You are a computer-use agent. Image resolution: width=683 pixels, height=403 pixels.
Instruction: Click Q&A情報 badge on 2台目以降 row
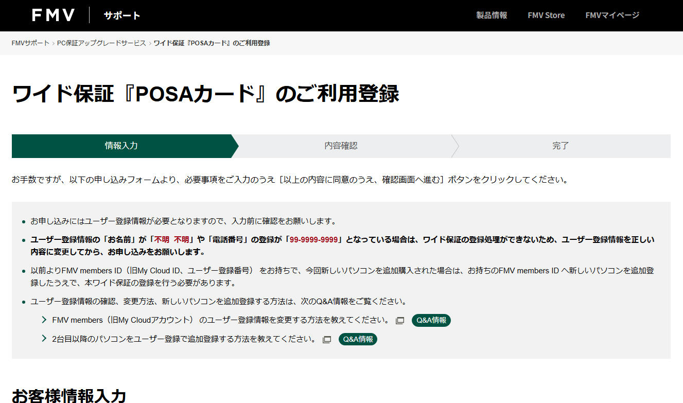358,339
